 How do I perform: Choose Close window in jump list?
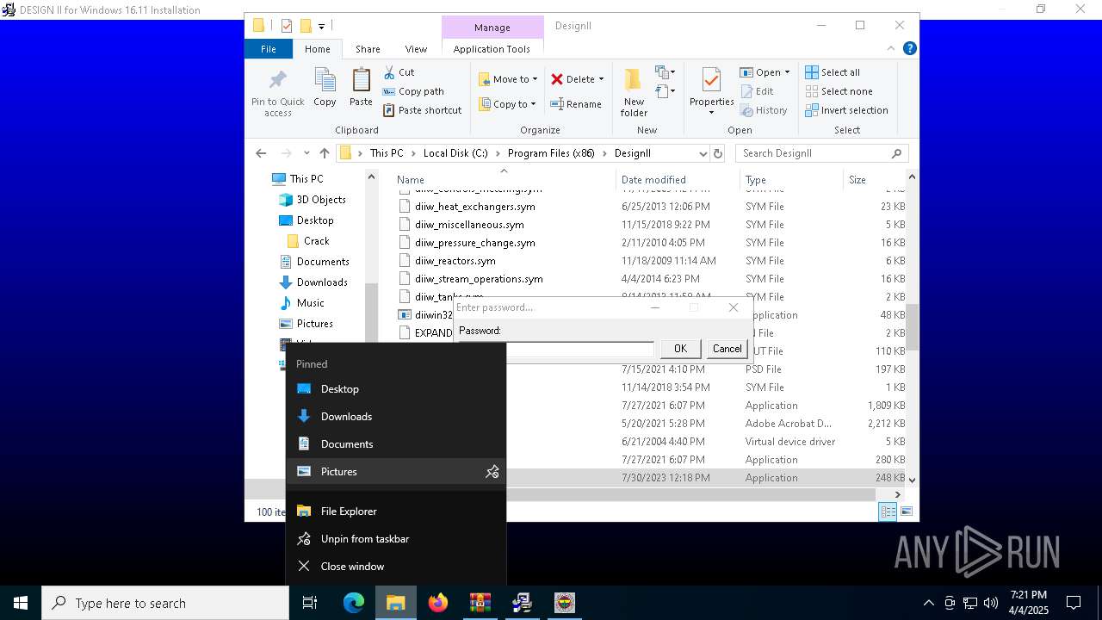coord(395,567)
